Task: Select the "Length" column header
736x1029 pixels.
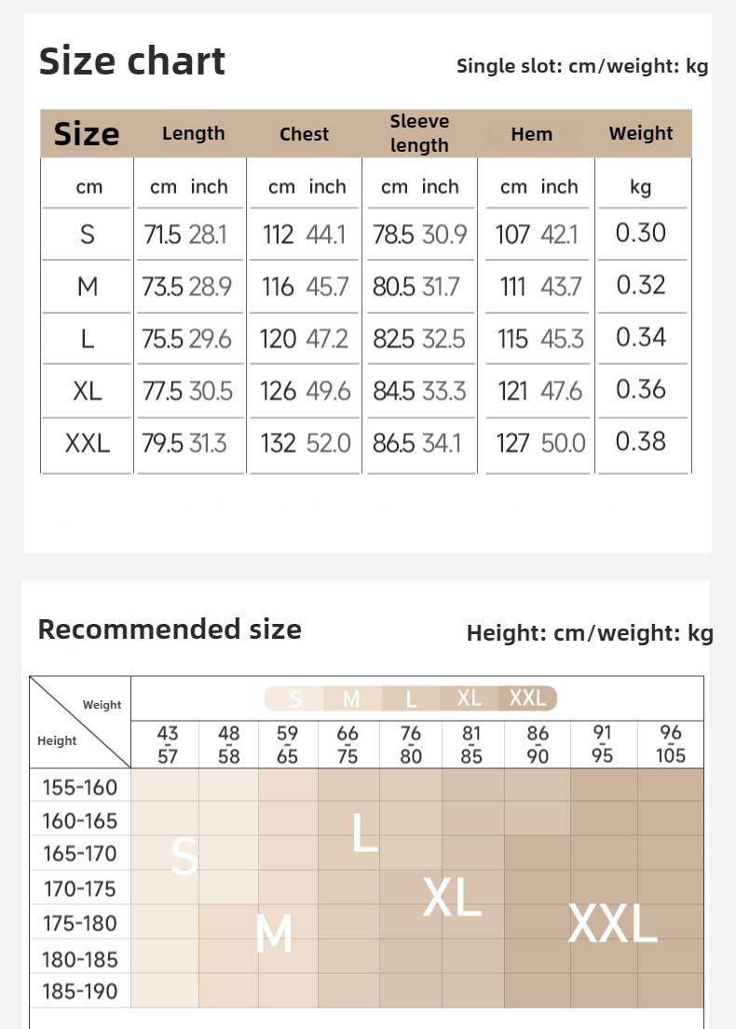Action: point(193,133)
